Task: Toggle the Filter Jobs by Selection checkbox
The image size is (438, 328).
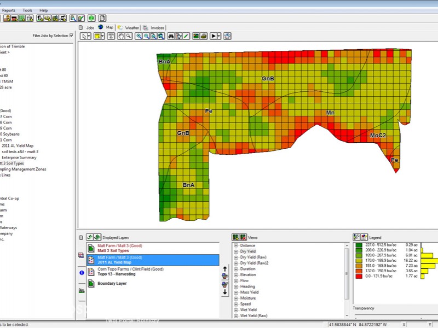Action: 71,36
